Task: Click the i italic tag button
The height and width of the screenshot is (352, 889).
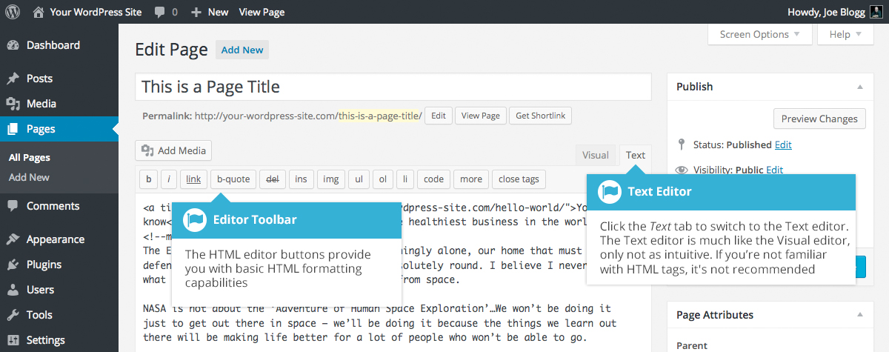Action: point(168,179)
